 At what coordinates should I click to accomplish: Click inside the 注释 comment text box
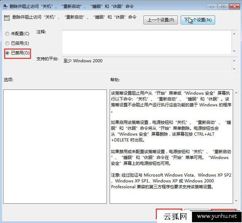[x=147, y=42]
